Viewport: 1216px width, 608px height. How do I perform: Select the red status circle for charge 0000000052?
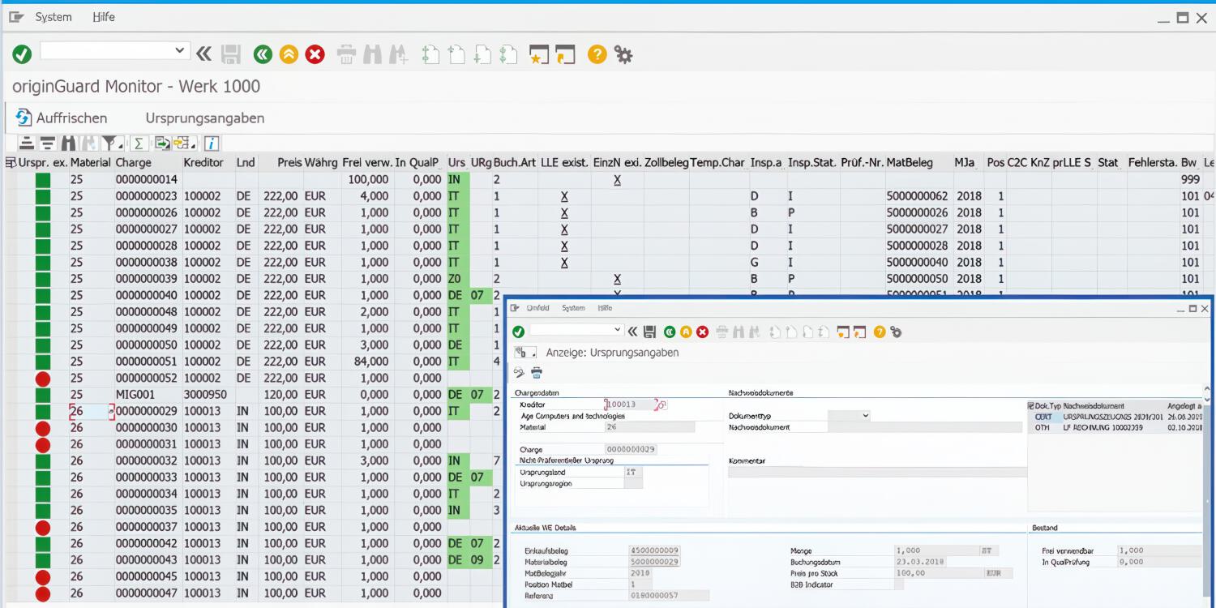[x=43, y=379]
